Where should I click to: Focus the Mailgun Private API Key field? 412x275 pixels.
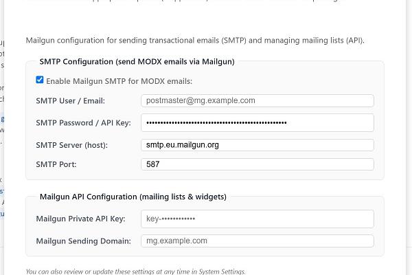pos(257,219)
